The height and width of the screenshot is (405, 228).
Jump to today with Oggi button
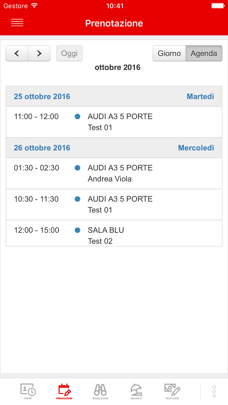pyautogui.click(x=69, y=53)
